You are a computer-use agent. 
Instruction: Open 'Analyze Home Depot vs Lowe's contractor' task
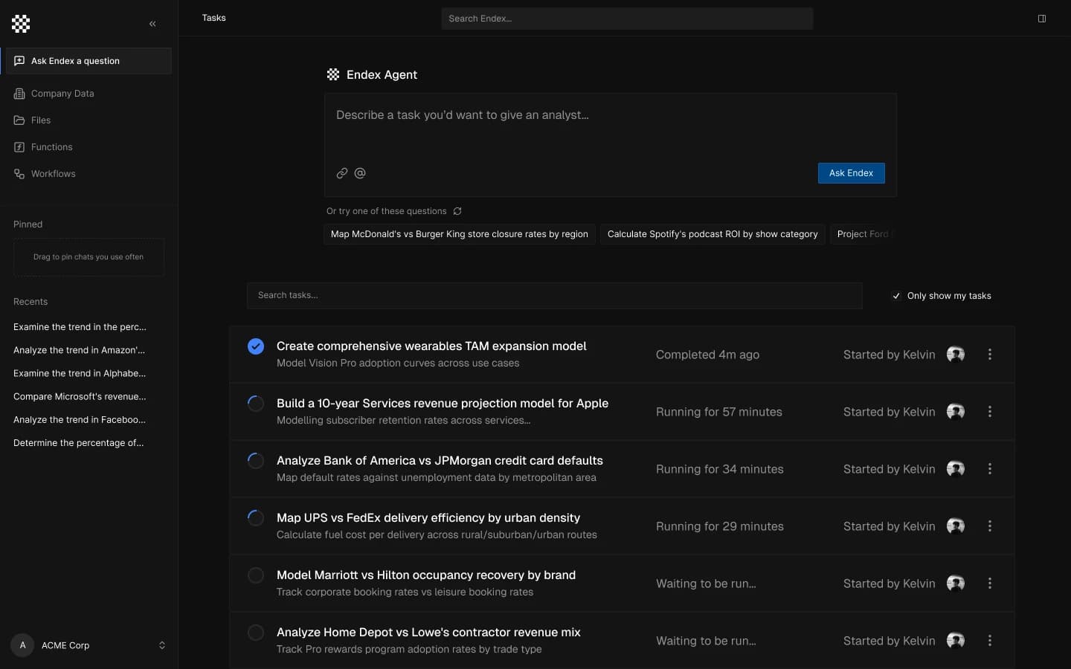tap(428, 633)
